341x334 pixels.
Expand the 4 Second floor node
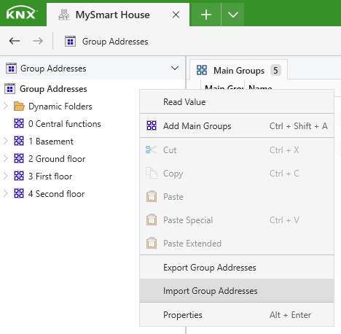tap(6, 193)
